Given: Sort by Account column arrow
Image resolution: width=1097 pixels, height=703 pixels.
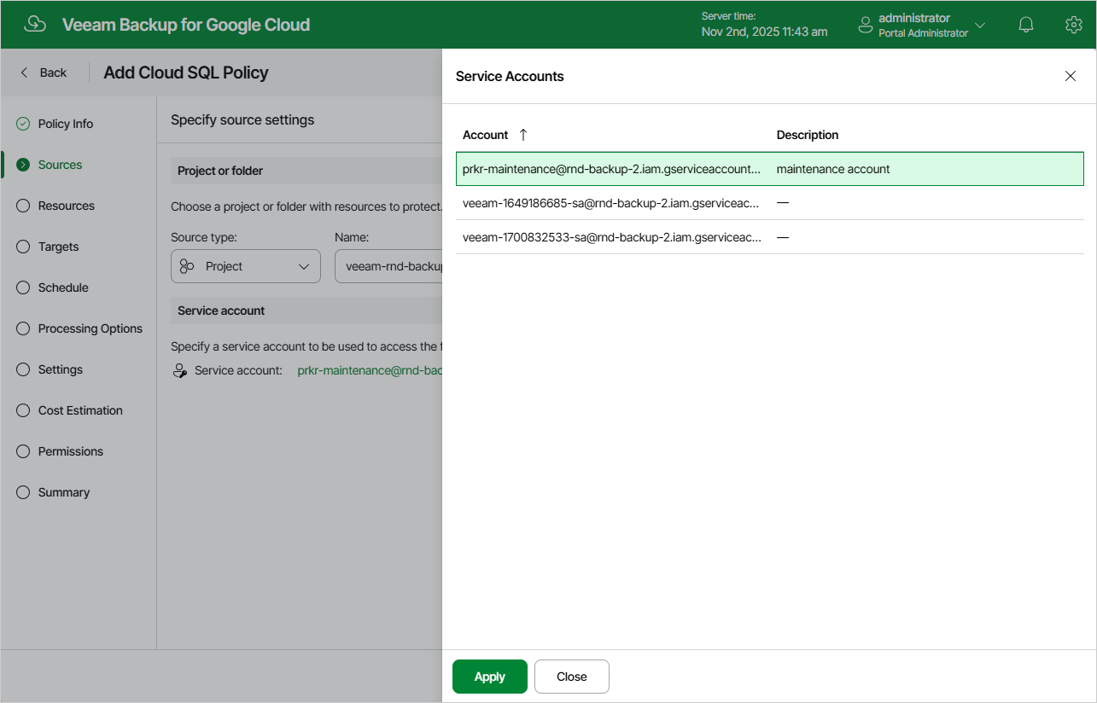Looking at the screenshot, I should tap(523, 135).
